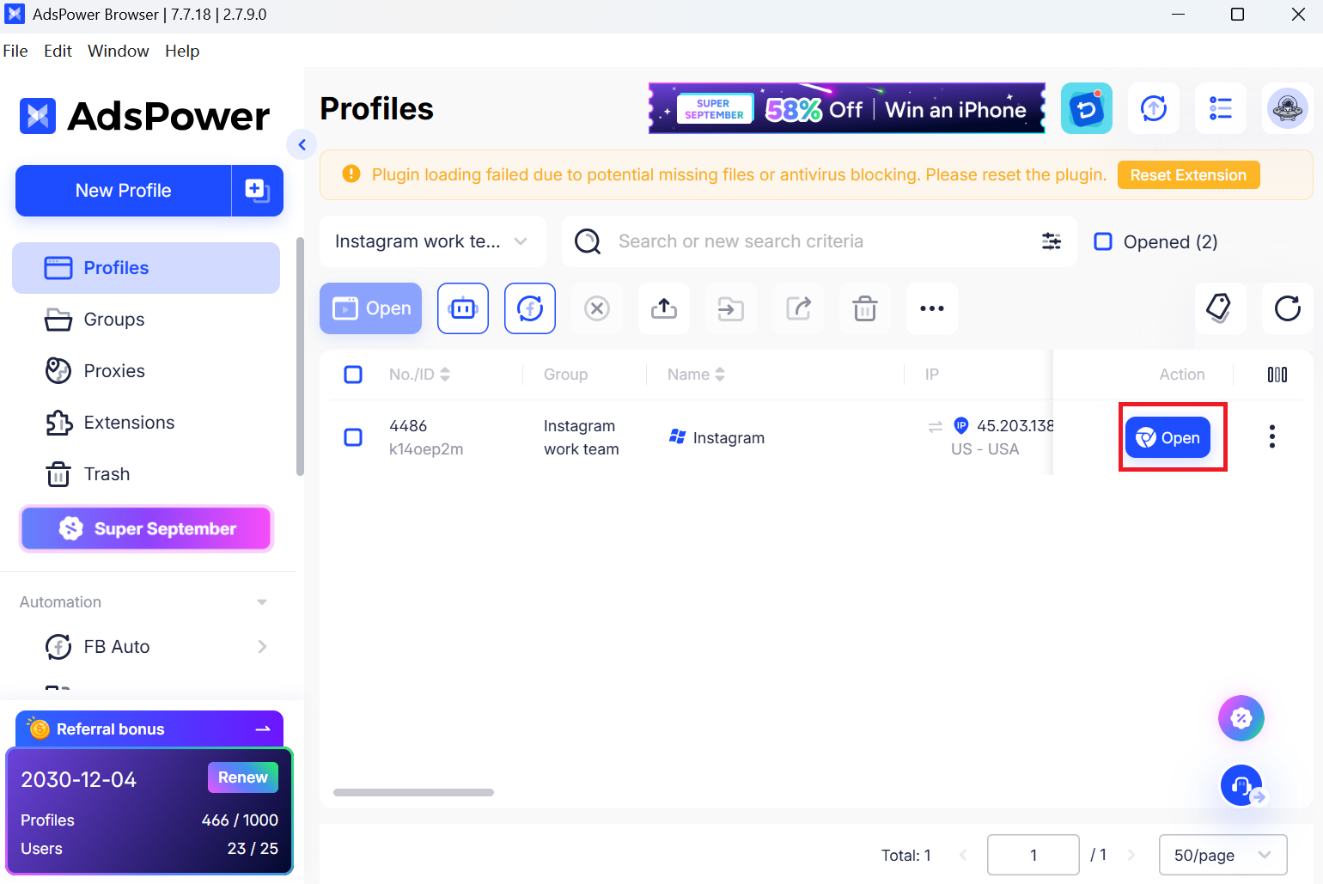Open the column settings icon
The height and width of the screenshot is (884, 1323).
point(1277,375)
